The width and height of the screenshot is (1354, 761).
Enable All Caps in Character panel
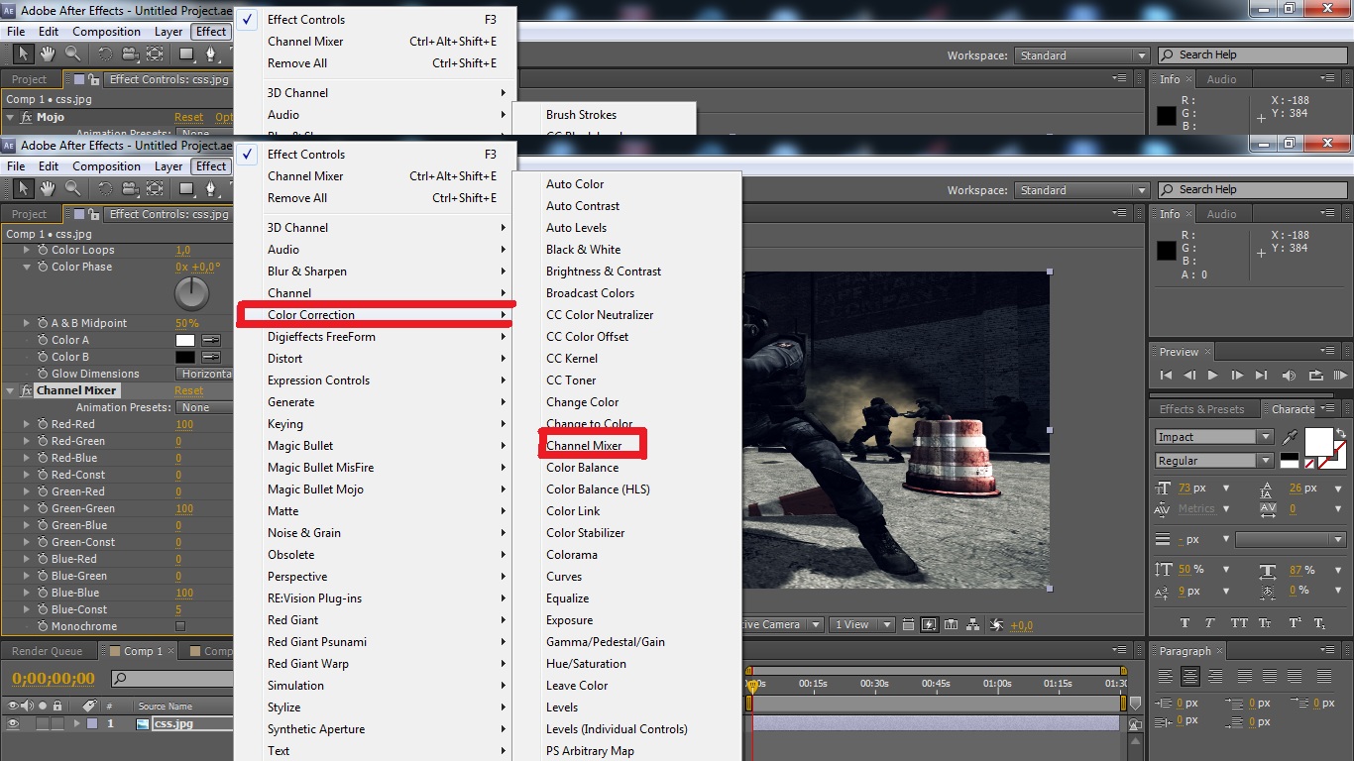pyautogui.click(x=1239, y=624)
